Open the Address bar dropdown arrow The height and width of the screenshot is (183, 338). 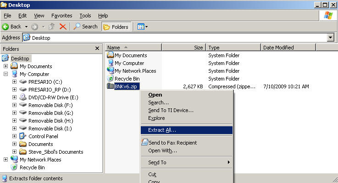[330, 38]
